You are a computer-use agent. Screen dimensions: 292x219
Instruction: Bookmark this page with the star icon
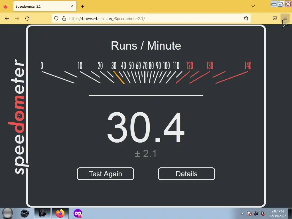click(x=246, y=18)
